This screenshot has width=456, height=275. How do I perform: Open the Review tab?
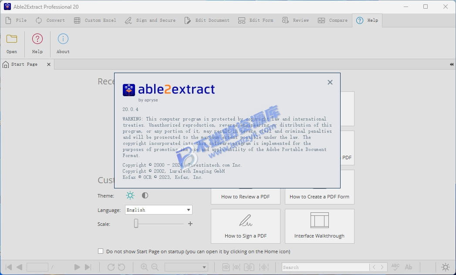coord(295,20)
